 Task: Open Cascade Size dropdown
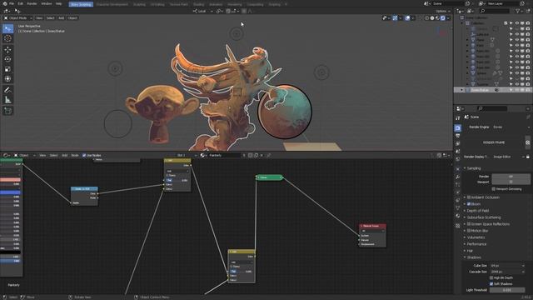click(x=507, y=272)
